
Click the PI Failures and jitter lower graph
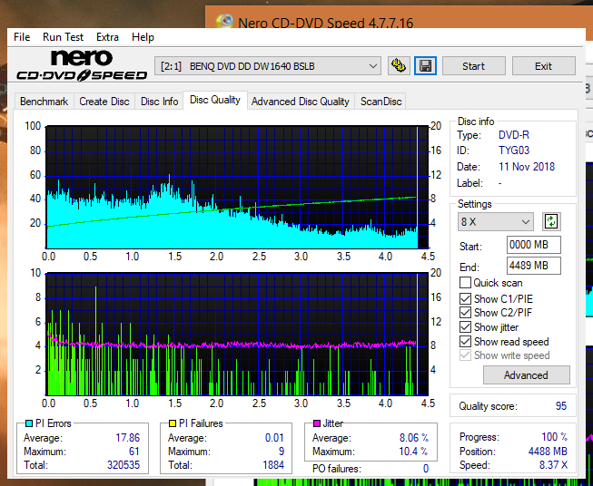click(237, 334)
